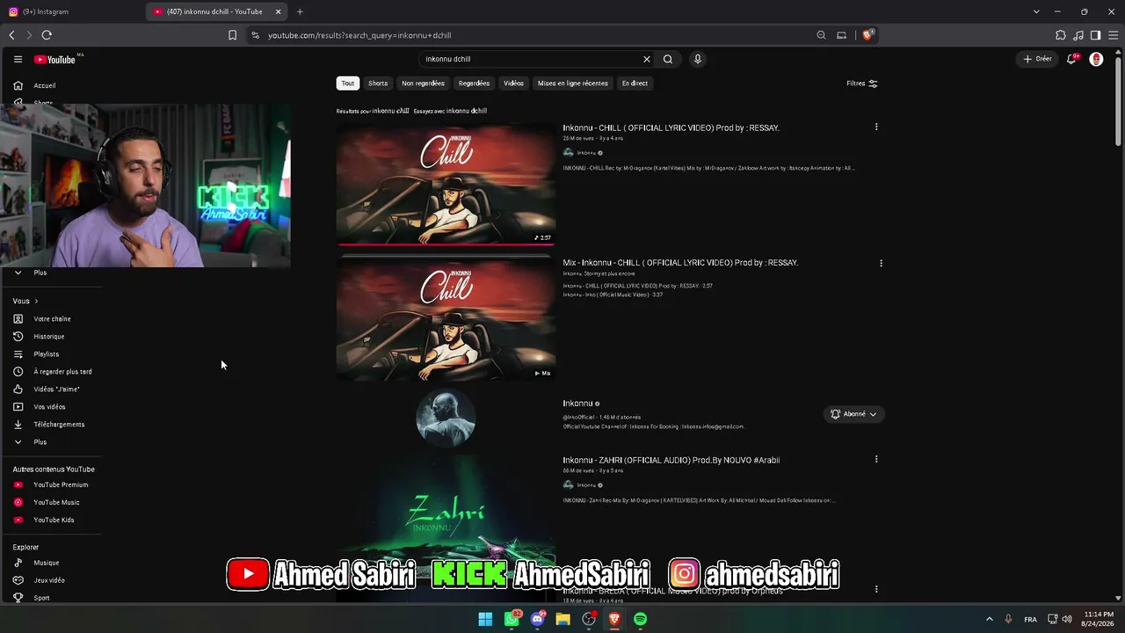Open the tab search dropdown arrow

point(1036,11)
